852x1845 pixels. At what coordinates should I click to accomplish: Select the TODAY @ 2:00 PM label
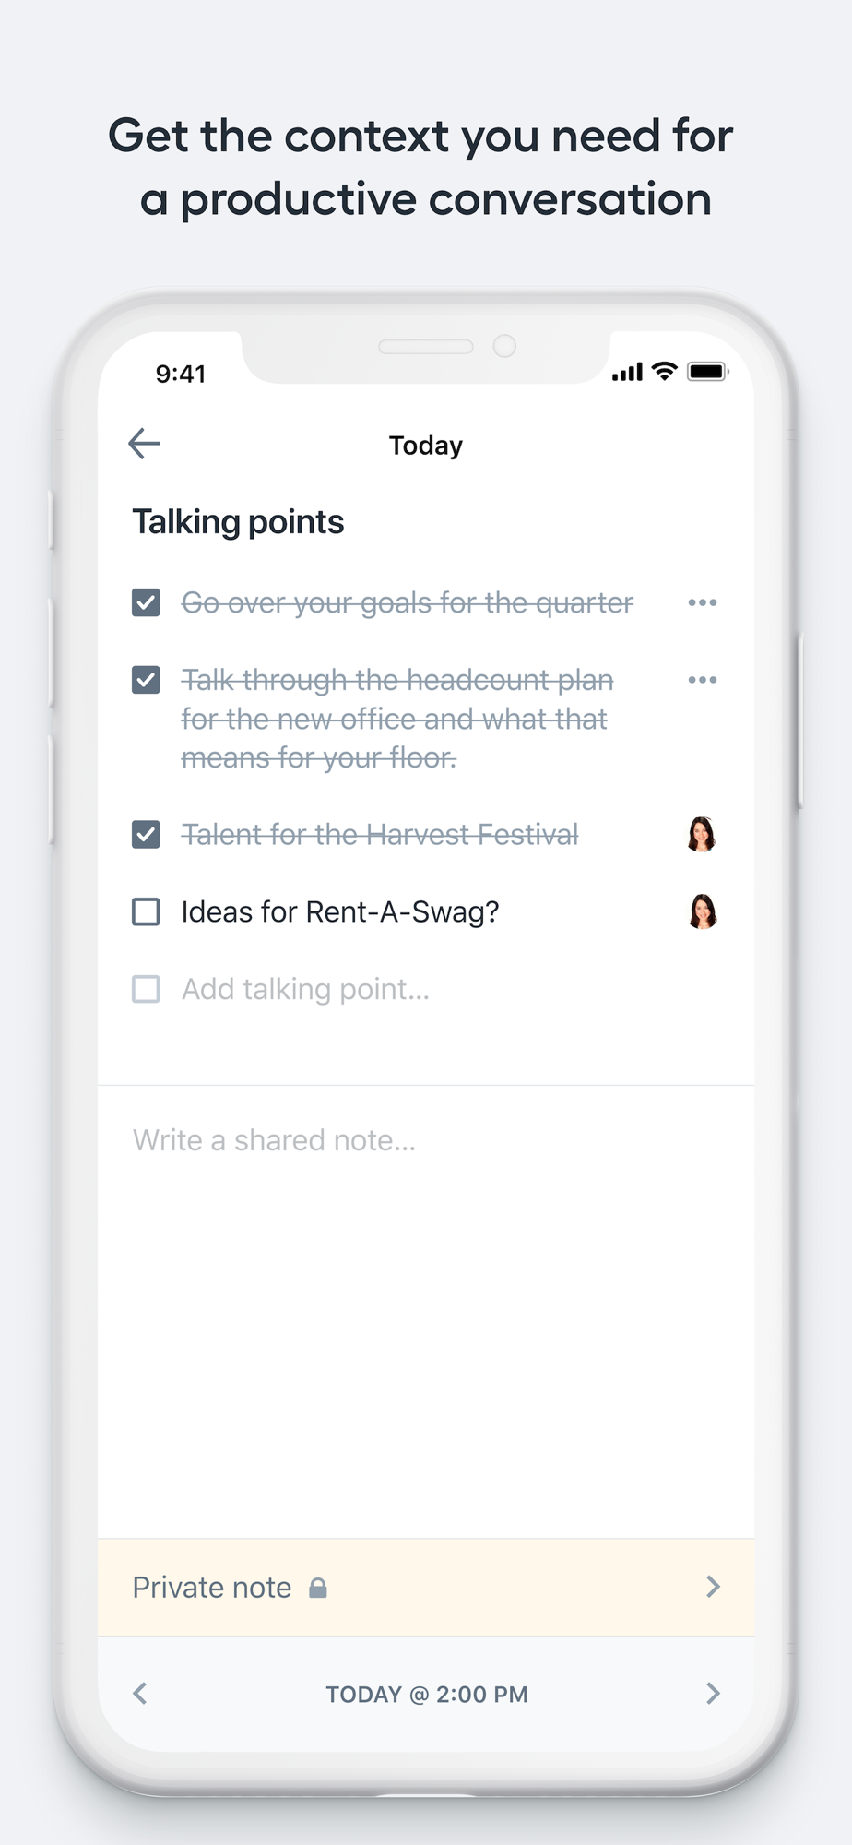point(427,1695)
